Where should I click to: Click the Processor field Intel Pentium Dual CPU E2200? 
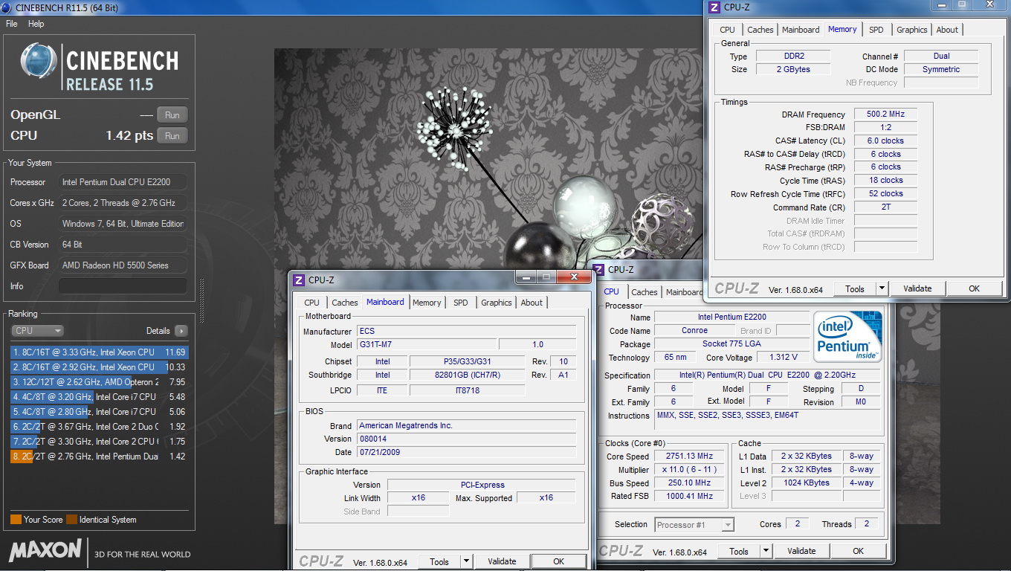[x=123, y=182]
